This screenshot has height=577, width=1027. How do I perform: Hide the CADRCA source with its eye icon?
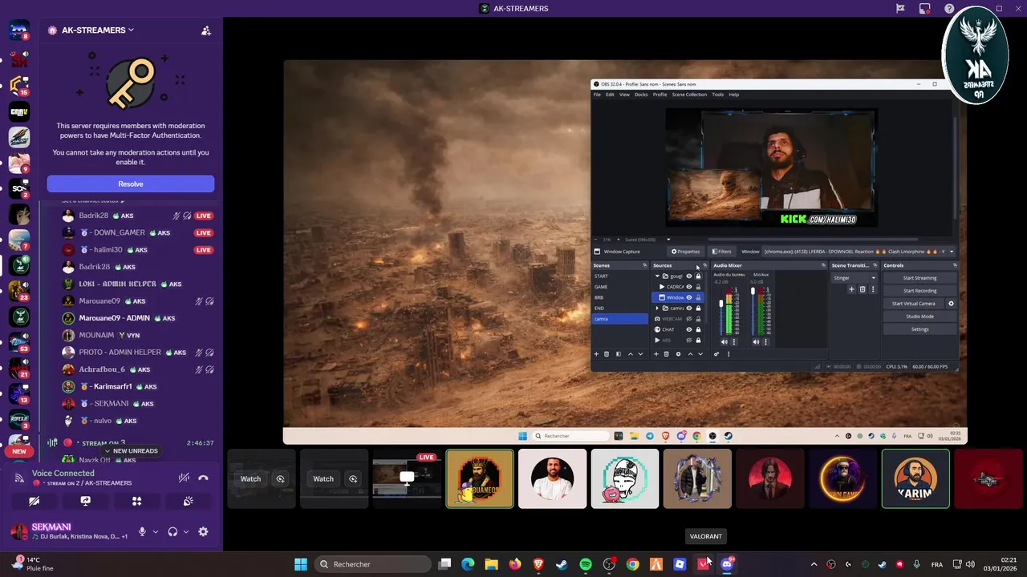(688, 287)
